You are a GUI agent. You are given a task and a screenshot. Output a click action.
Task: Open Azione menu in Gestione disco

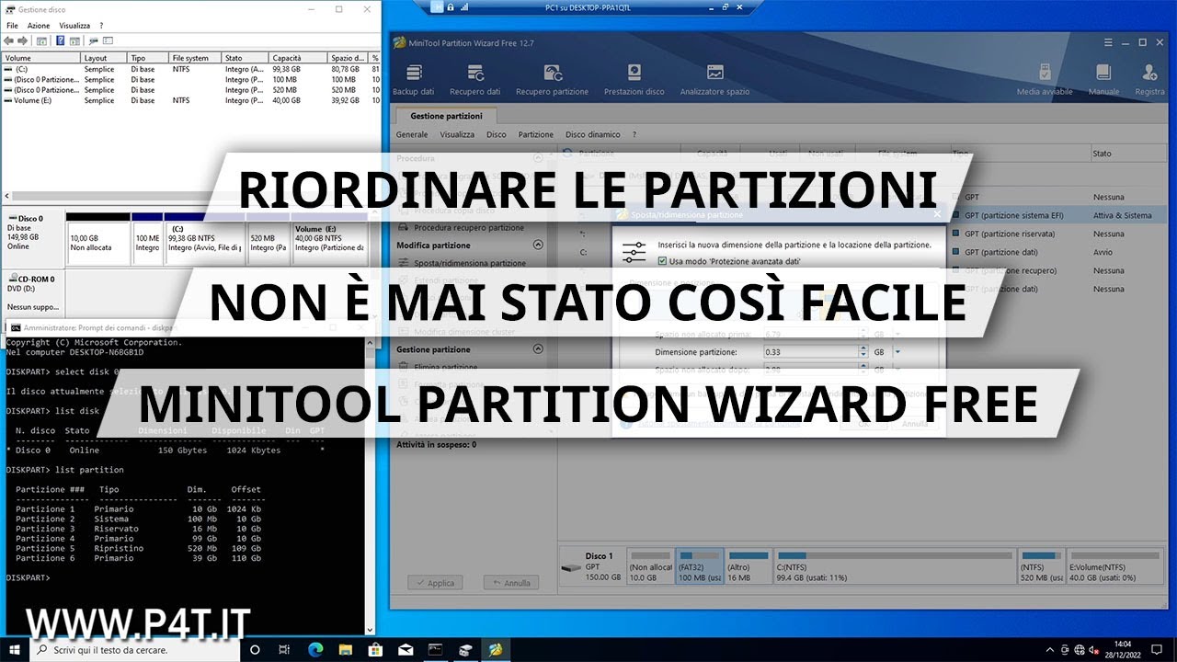point(39,26)
